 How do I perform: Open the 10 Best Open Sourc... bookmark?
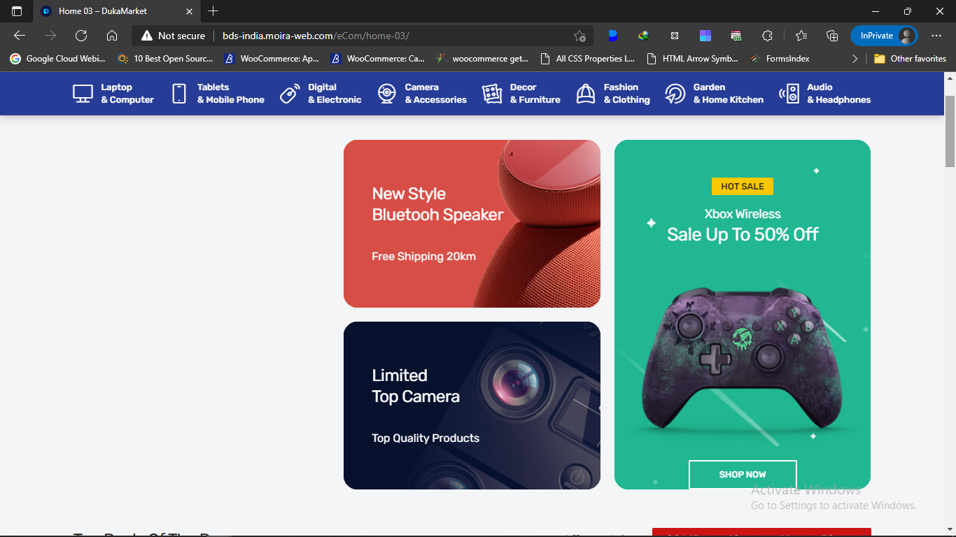tap(166, 59)
